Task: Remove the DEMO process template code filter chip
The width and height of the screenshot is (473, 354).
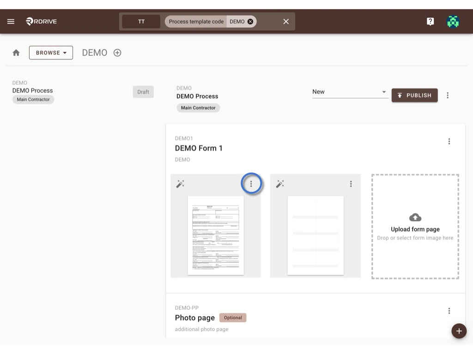Action: tap(250, 21)
